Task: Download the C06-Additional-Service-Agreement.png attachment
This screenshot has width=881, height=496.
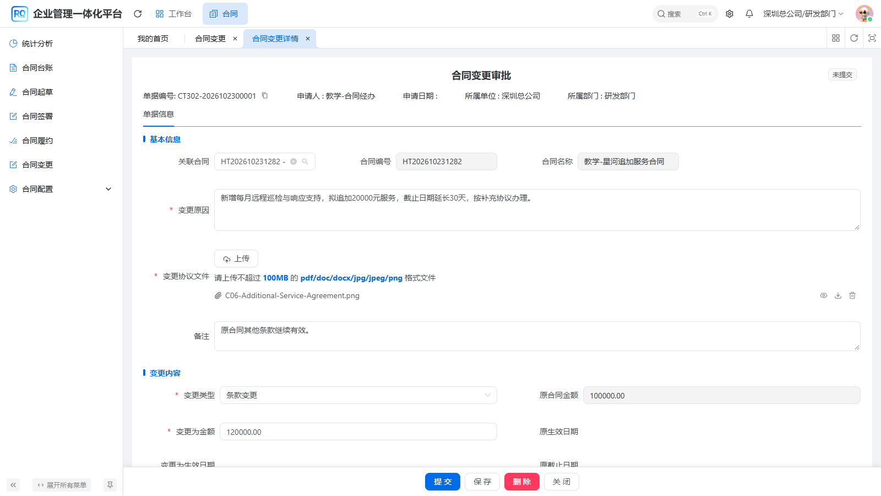Action: [838, 295]
